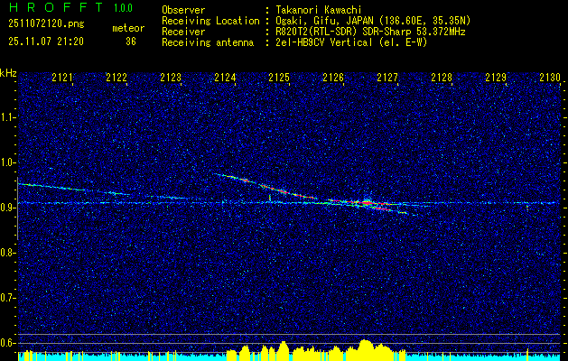
Task: Click the 2124 time marker
Action: point(225,78)
